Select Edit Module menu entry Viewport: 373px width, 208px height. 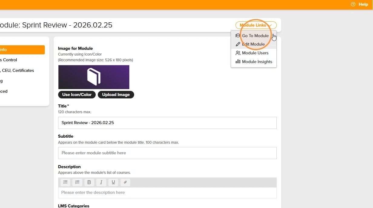pyautogui.click(x=254, y=44)
